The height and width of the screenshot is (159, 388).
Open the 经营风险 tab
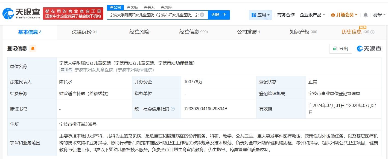139,32
